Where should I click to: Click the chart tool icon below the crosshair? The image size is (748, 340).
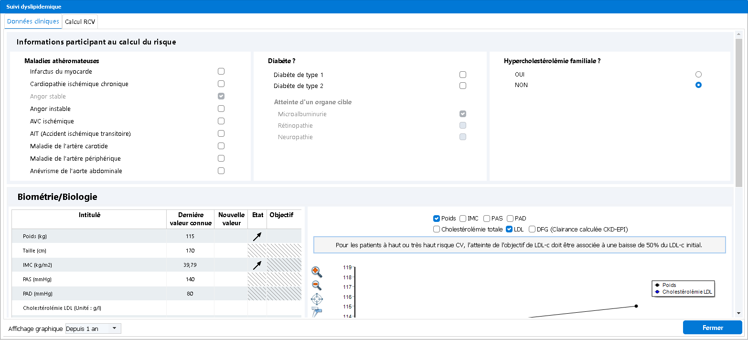pyautogui.click(x=317, y=312)
